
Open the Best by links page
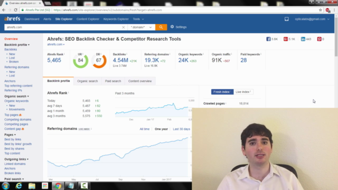coord(13,139)
